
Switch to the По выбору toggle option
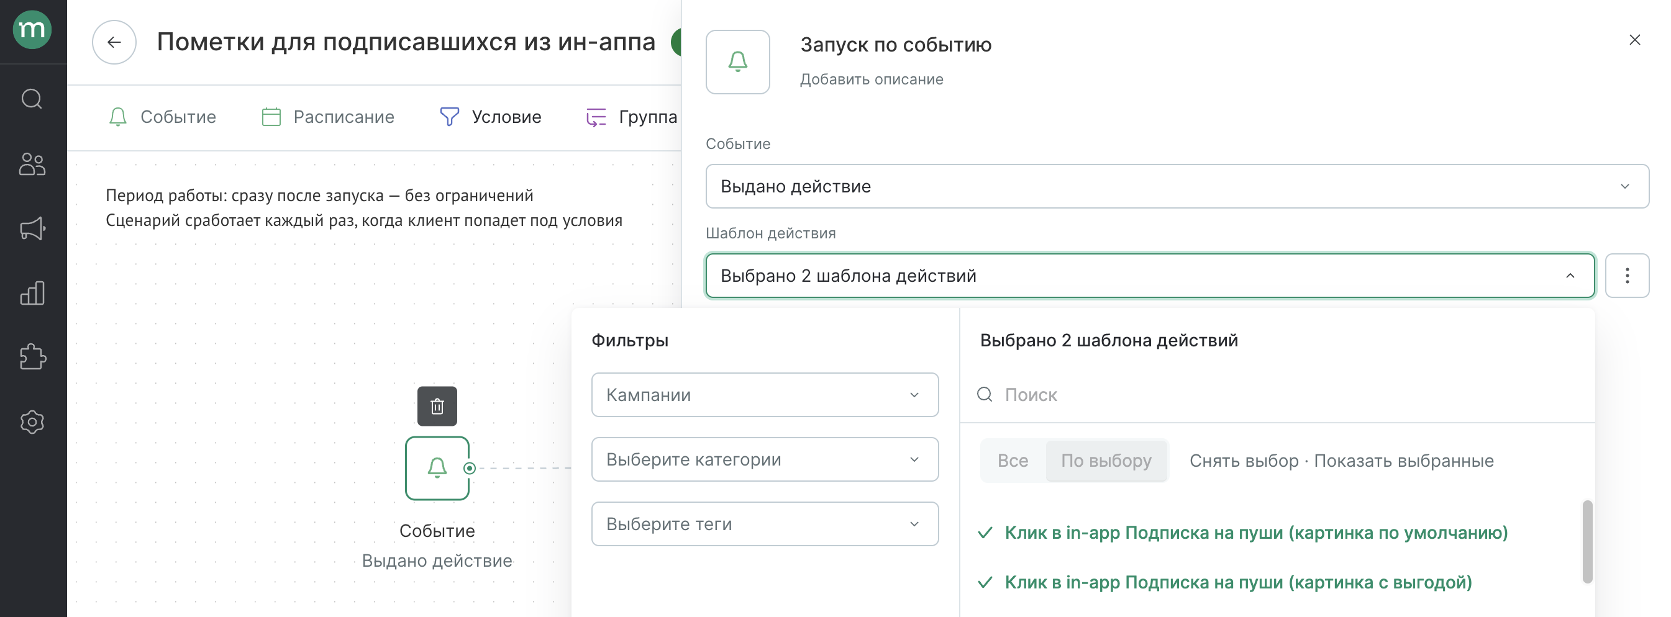click(1106, 461)
